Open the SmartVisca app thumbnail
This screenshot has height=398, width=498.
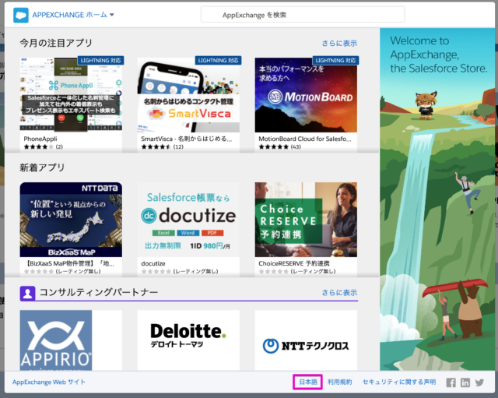(188, 95)
